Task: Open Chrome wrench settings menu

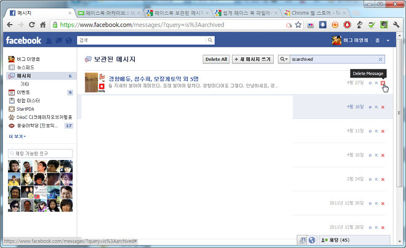Action: pos(396,25)
